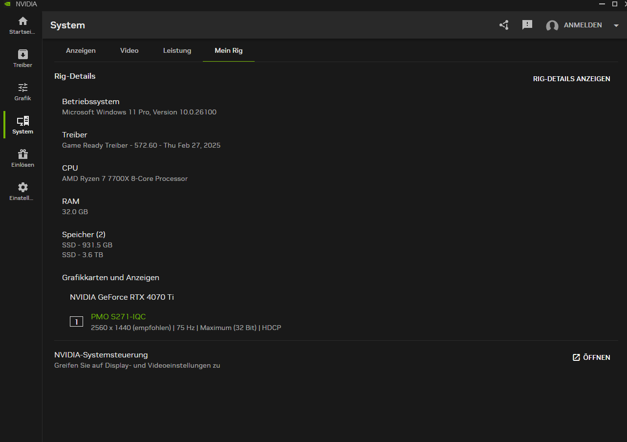Go to Treiber drivers section icon
The image size is (627, 442).
click(22, 54)
